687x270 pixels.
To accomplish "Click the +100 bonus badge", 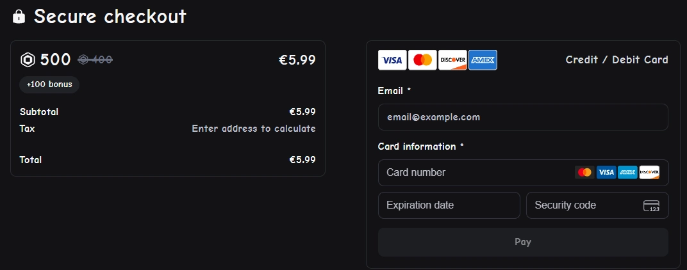I will [x=49, y=84].
